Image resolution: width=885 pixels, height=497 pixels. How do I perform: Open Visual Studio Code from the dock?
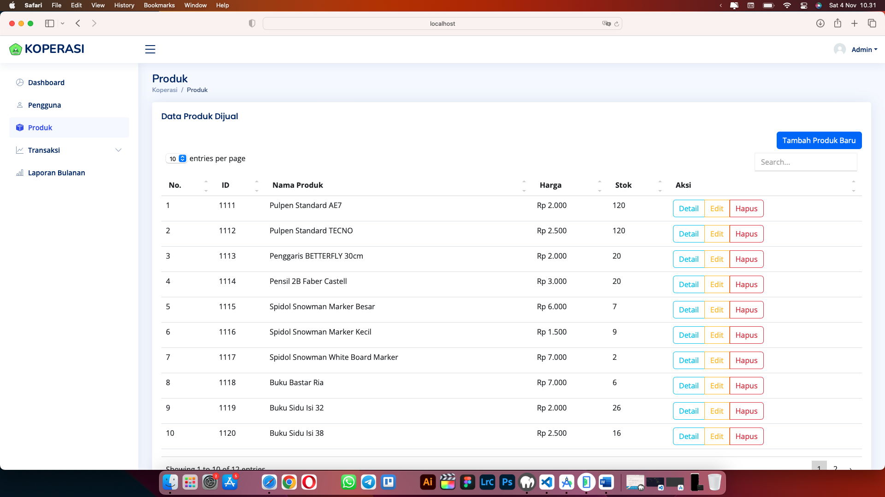(x=547, y=482)
